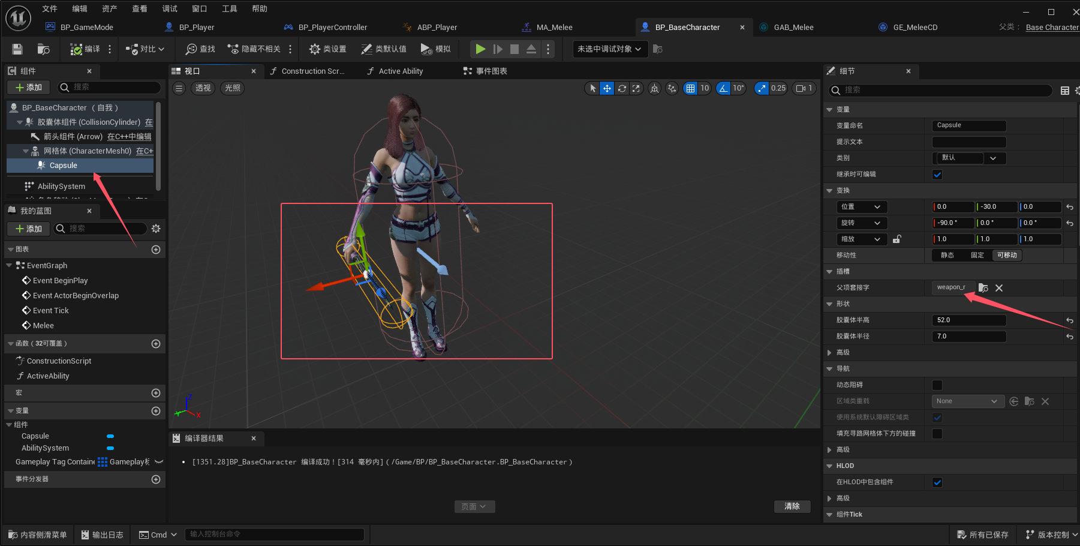Play the level with green play button
Screen dimensions: 1080x546
480,49
